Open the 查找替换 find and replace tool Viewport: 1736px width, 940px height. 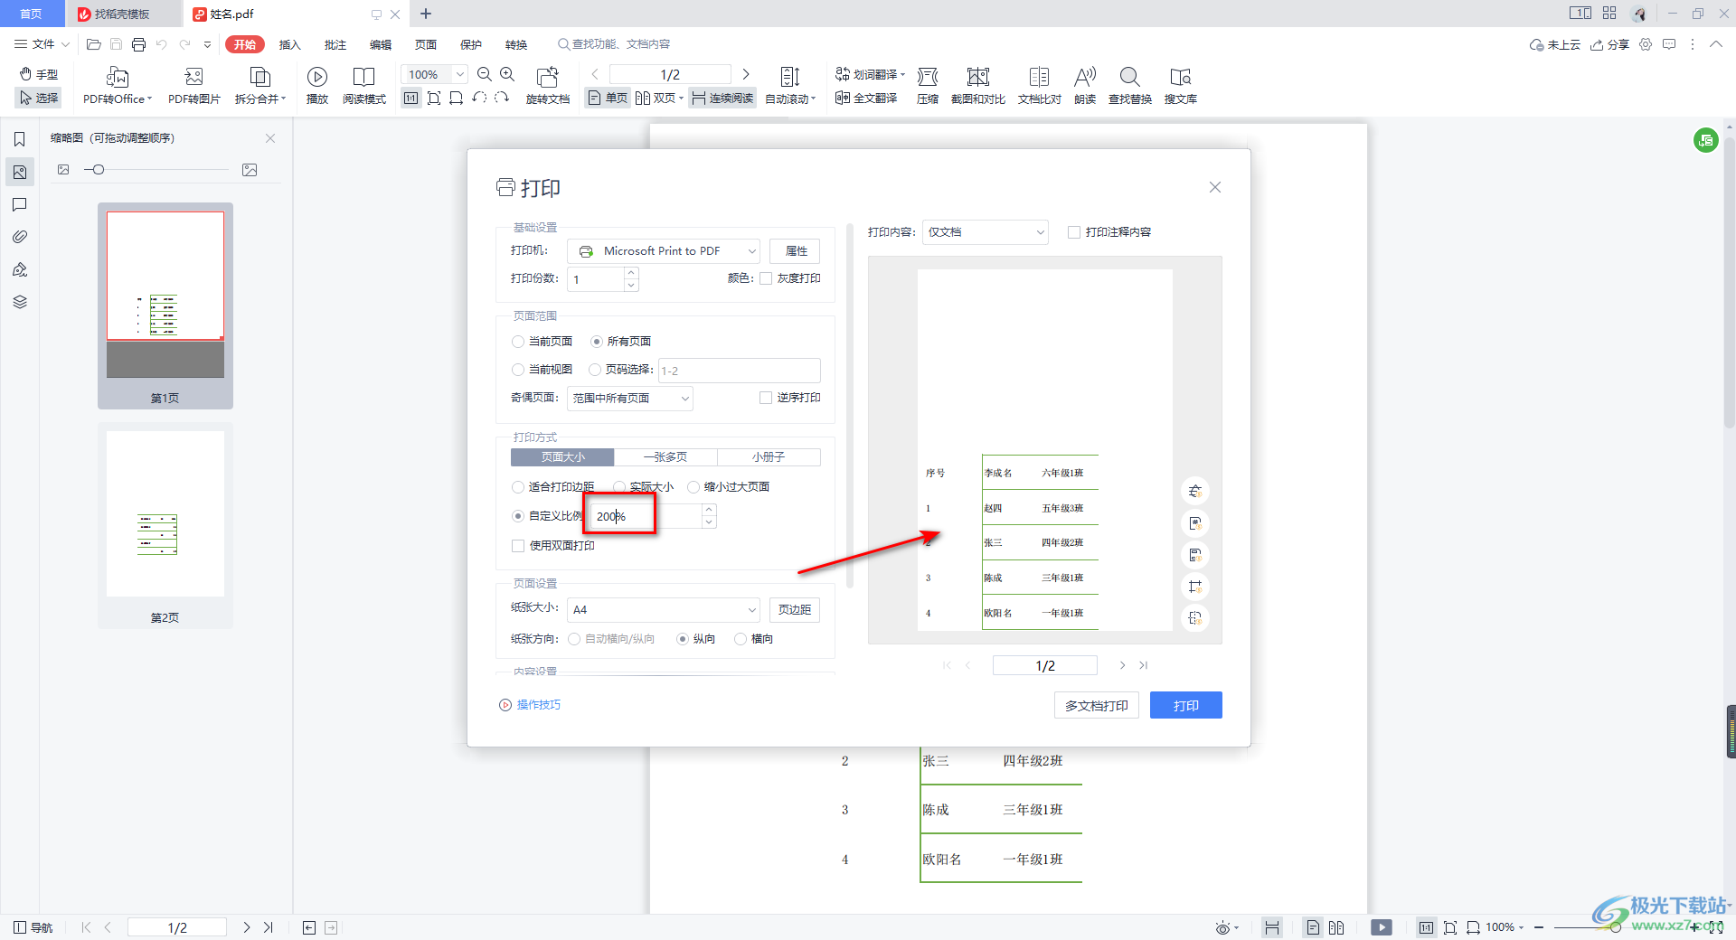pyautogui.click(x=1130, y=86)
